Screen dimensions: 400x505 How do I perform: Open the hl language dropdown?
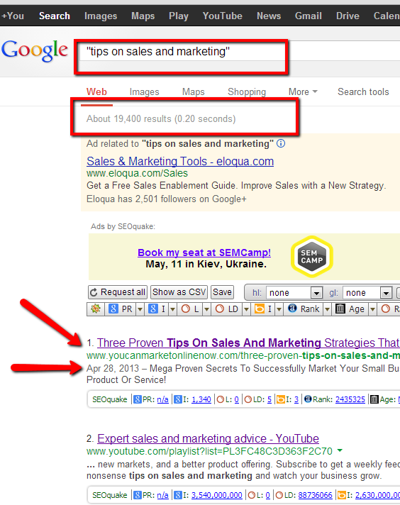(x=294, y=293)
